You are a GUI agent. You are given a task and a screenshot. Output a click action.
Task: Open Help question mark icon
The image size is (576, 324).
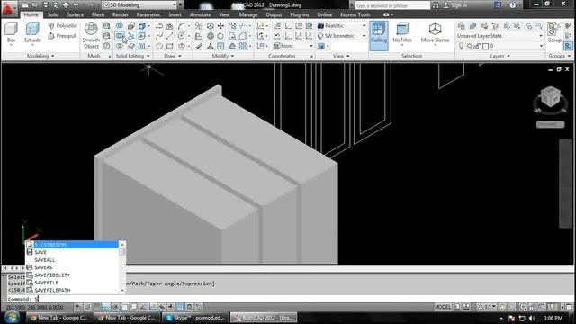[x=512, y=5]
